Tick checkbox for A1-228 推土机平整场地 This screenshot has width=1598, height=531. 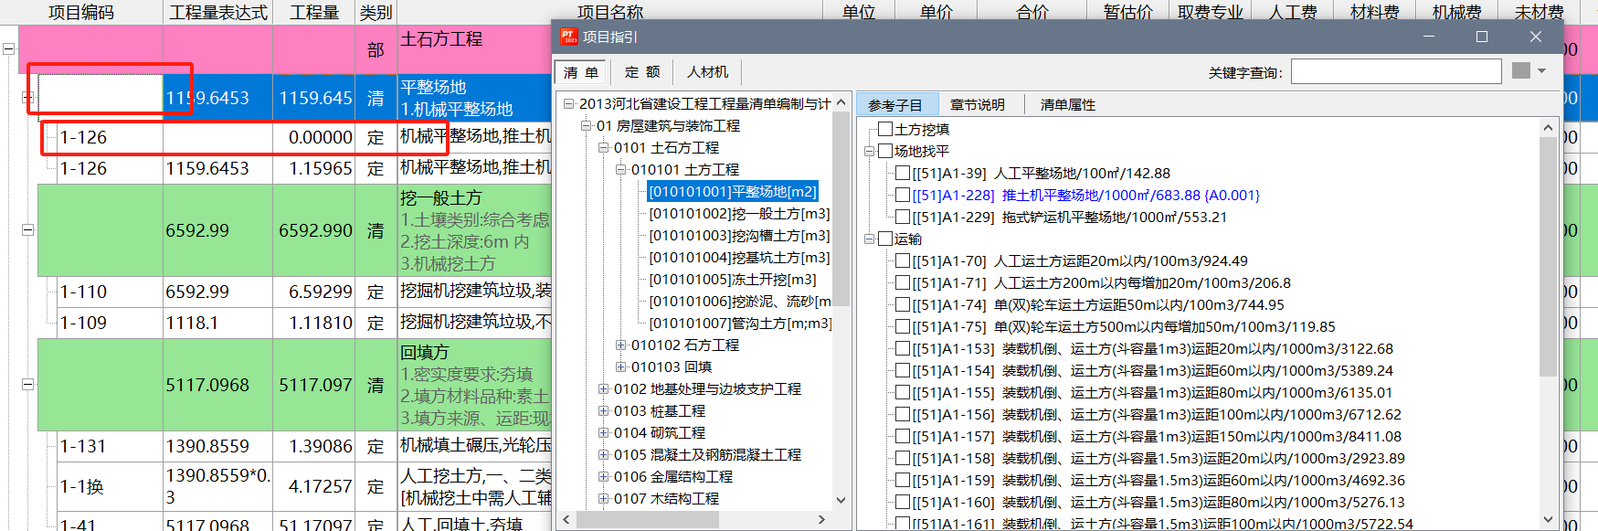pyautogui.click(x=903, y=195)
